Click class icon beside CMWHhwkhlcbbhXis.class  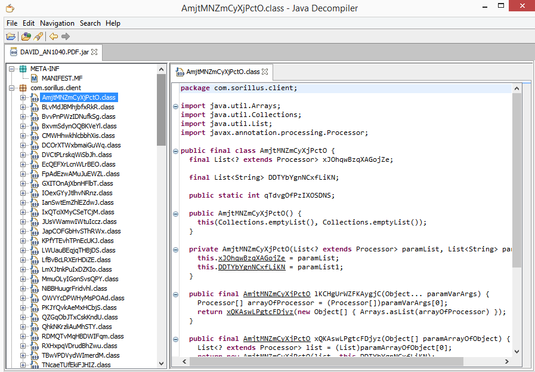(x=35, y=136)
